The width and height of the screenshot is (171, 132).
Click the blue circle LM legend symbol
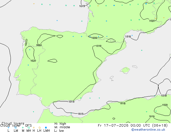pyautogui.click(x=15, y=127)
